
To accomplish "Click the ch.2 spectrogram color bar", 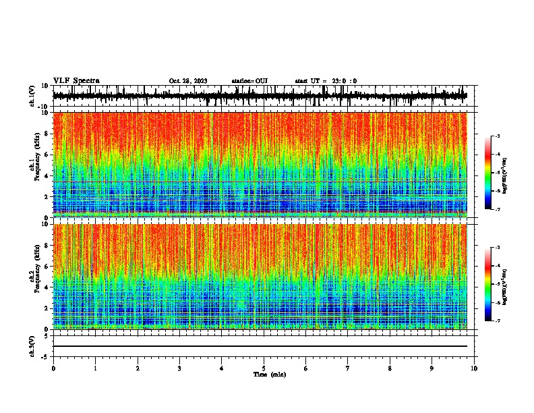I will click(488, 284).
